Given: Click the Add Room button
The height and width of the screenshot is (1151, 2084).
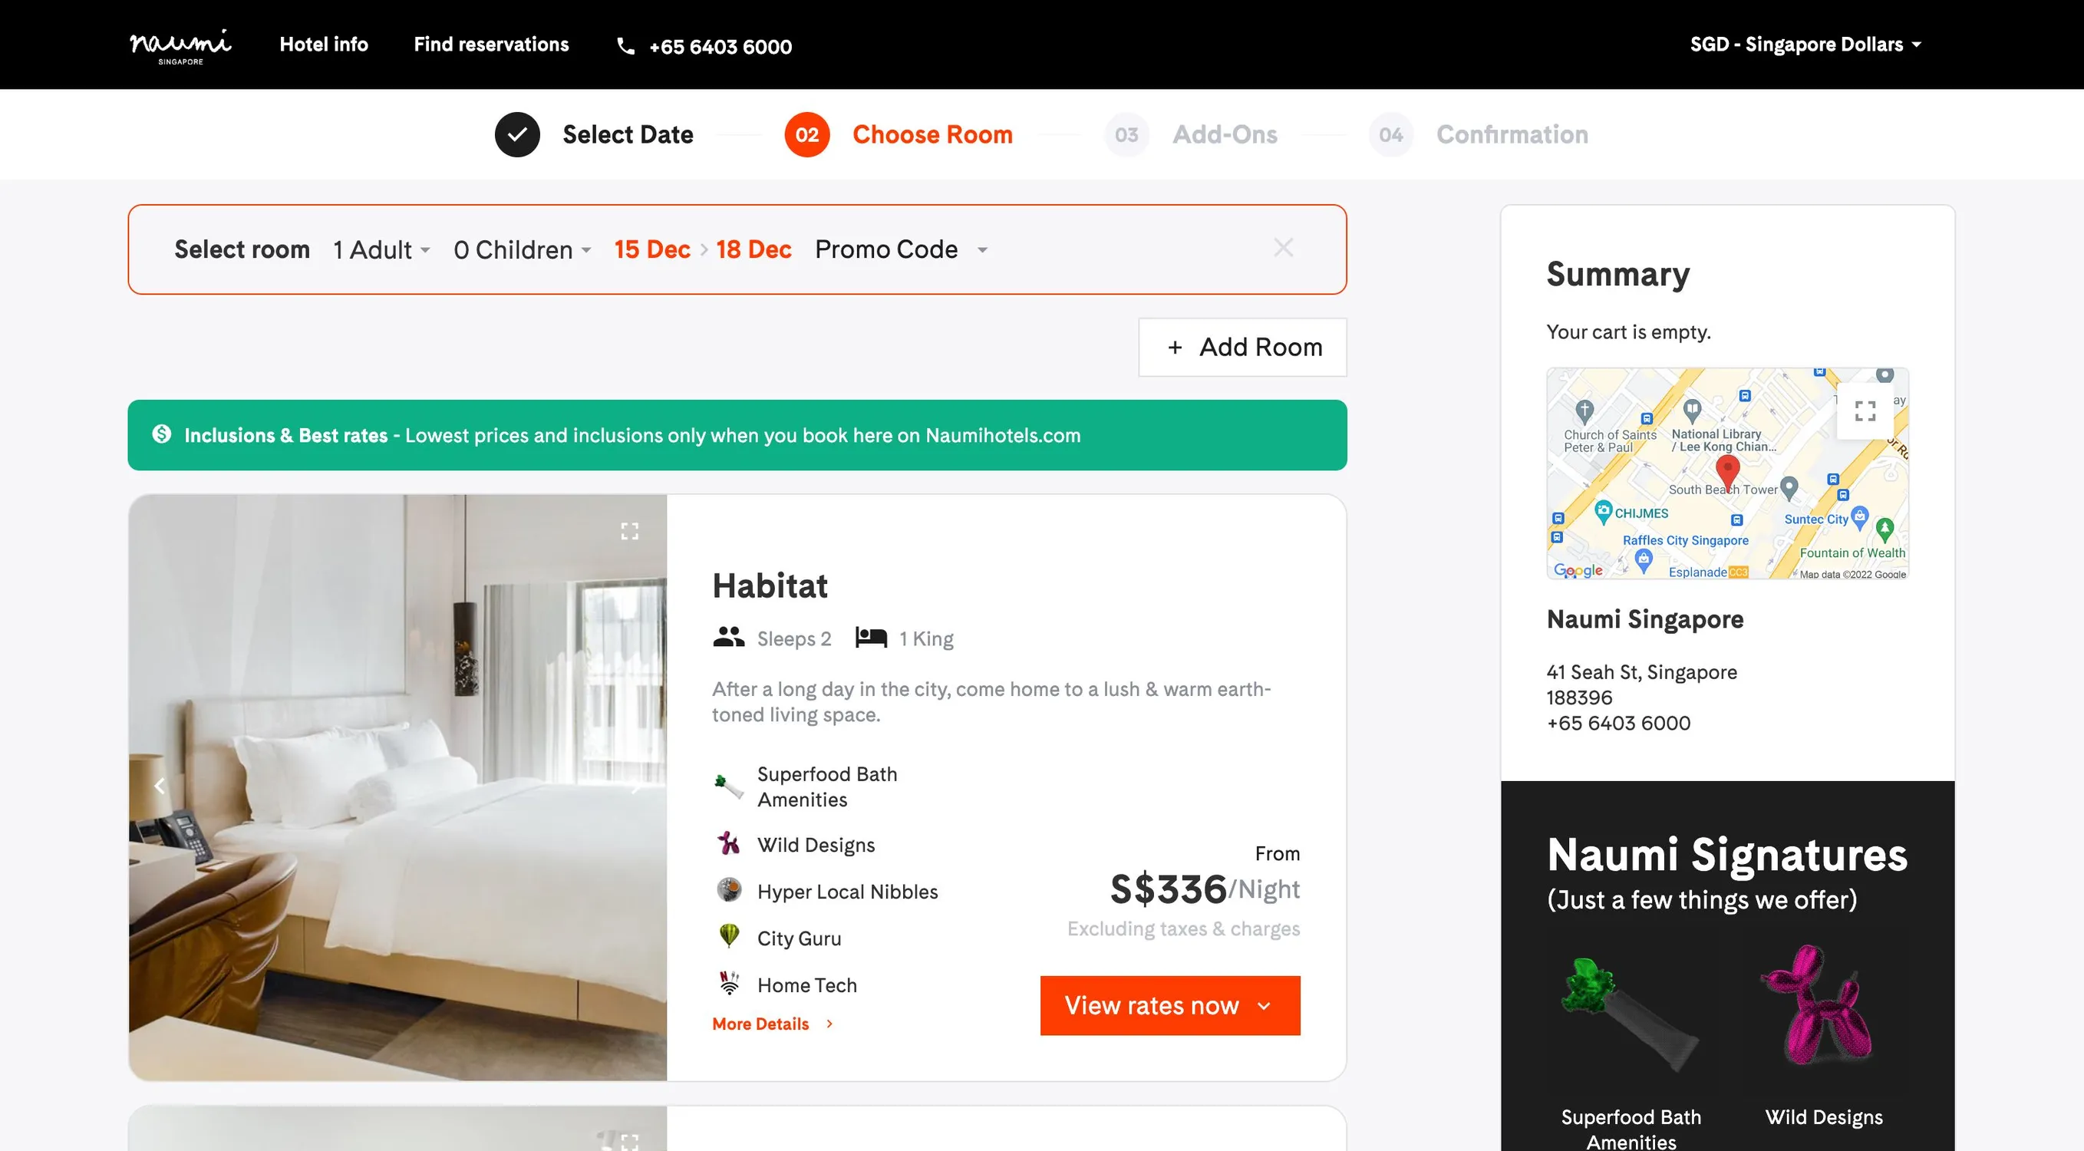Looking at the screenshot, I should [x=1242, y=347].
